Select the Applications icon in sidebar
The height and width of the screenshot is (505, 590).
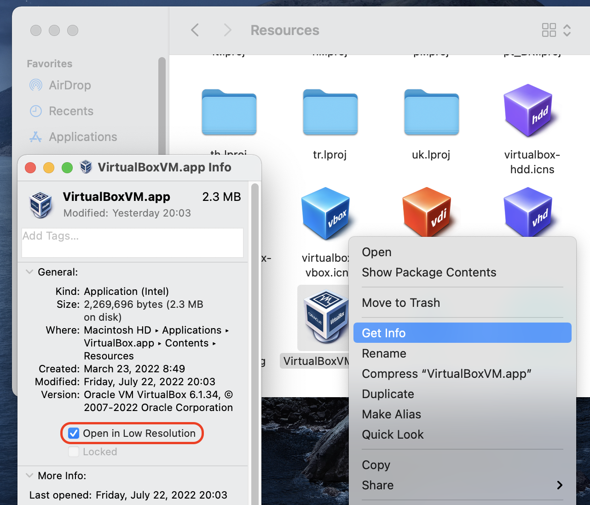tap(35, 137)
